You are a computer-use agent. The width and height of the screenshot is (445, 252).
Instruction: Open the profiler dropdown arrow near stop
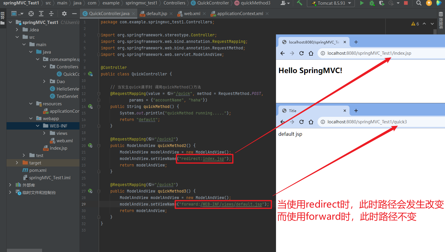pyautogui.click(x=398, y=3)
